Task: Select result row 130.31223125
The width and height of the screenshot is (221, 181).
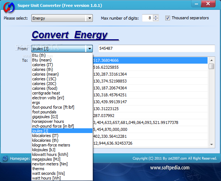Action: click(150, 109)
